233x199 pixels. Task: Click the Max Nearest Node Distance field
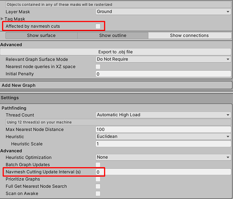pyautogui.click(x=163, y=129)
